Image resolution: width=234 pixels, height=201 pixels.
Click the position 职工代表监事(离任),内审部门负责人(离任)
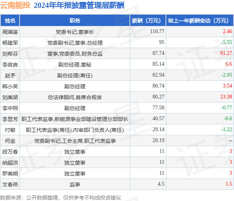[x=75, y=130]
